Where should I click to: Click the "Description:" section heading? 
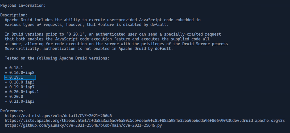pos(14,15)
